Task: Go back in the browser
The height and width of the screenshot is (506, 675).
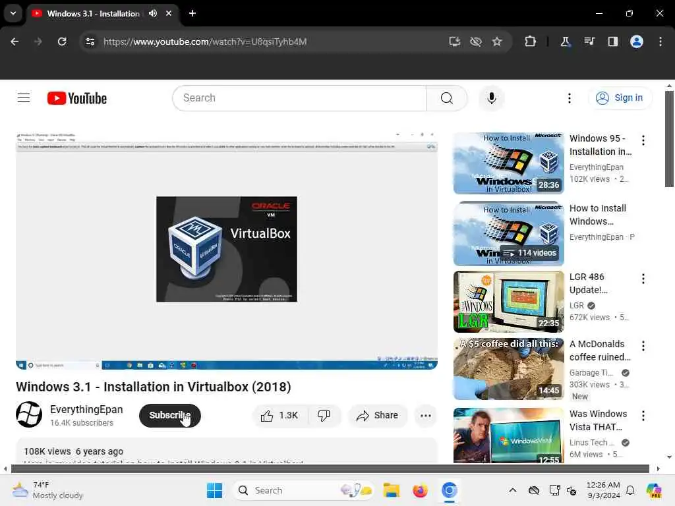Action: (x=15, y=42)
